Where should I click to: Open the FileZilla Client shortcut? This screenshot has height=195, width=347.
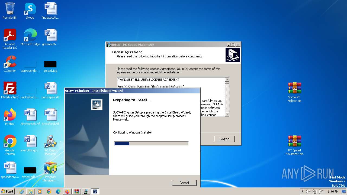coord(10,90)
